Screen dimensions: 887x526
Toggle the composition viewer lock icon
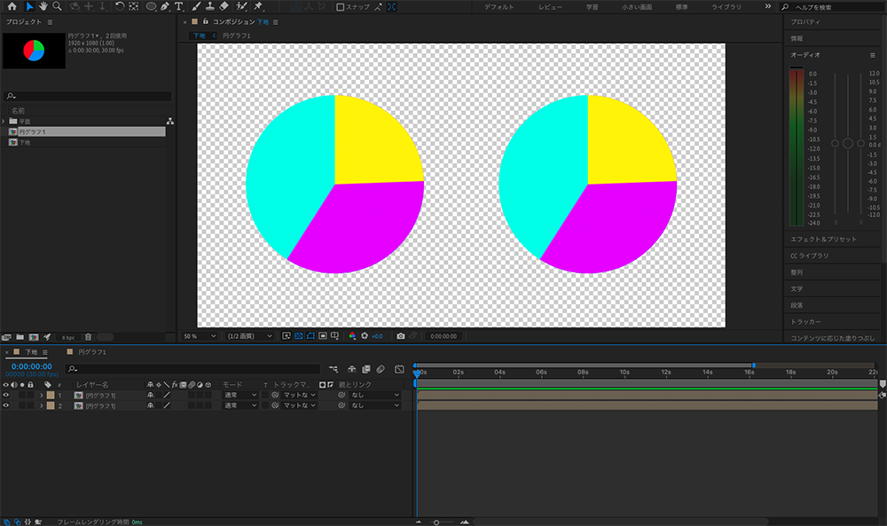pyautogui.click(x=206, y=21)
